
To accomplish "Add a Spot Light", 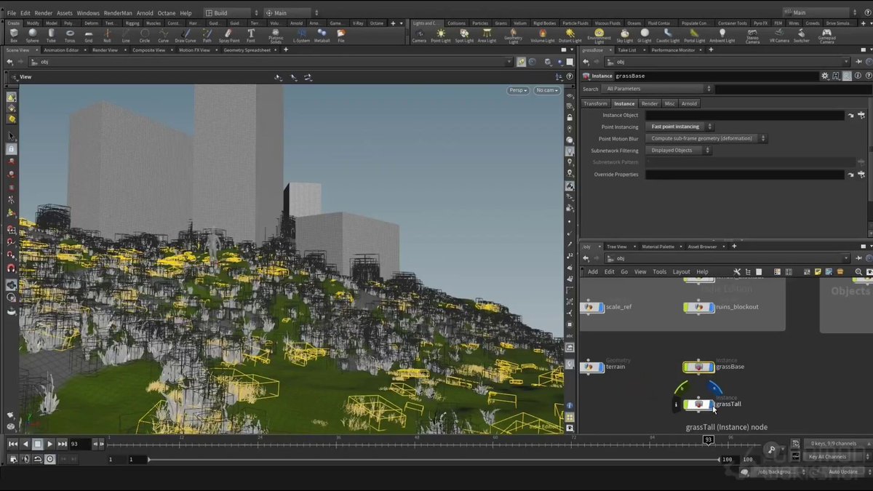I will click(x=464, y=35).
